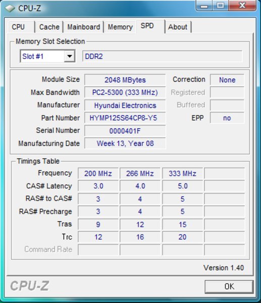Click the Max Bandwidth PC2-5300 field
The height and width of the screenshot is (303, 261).
[x=125, y=92]
